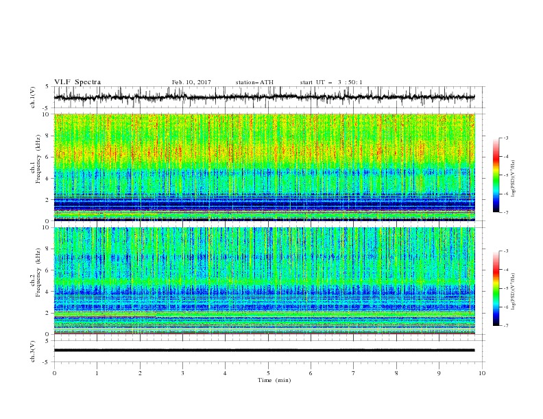Image resolution: width=543 pixels, height=419 pixels.
Task: Click the "-7" tick on lower colorbar
Action: click(x=506, y=326)
